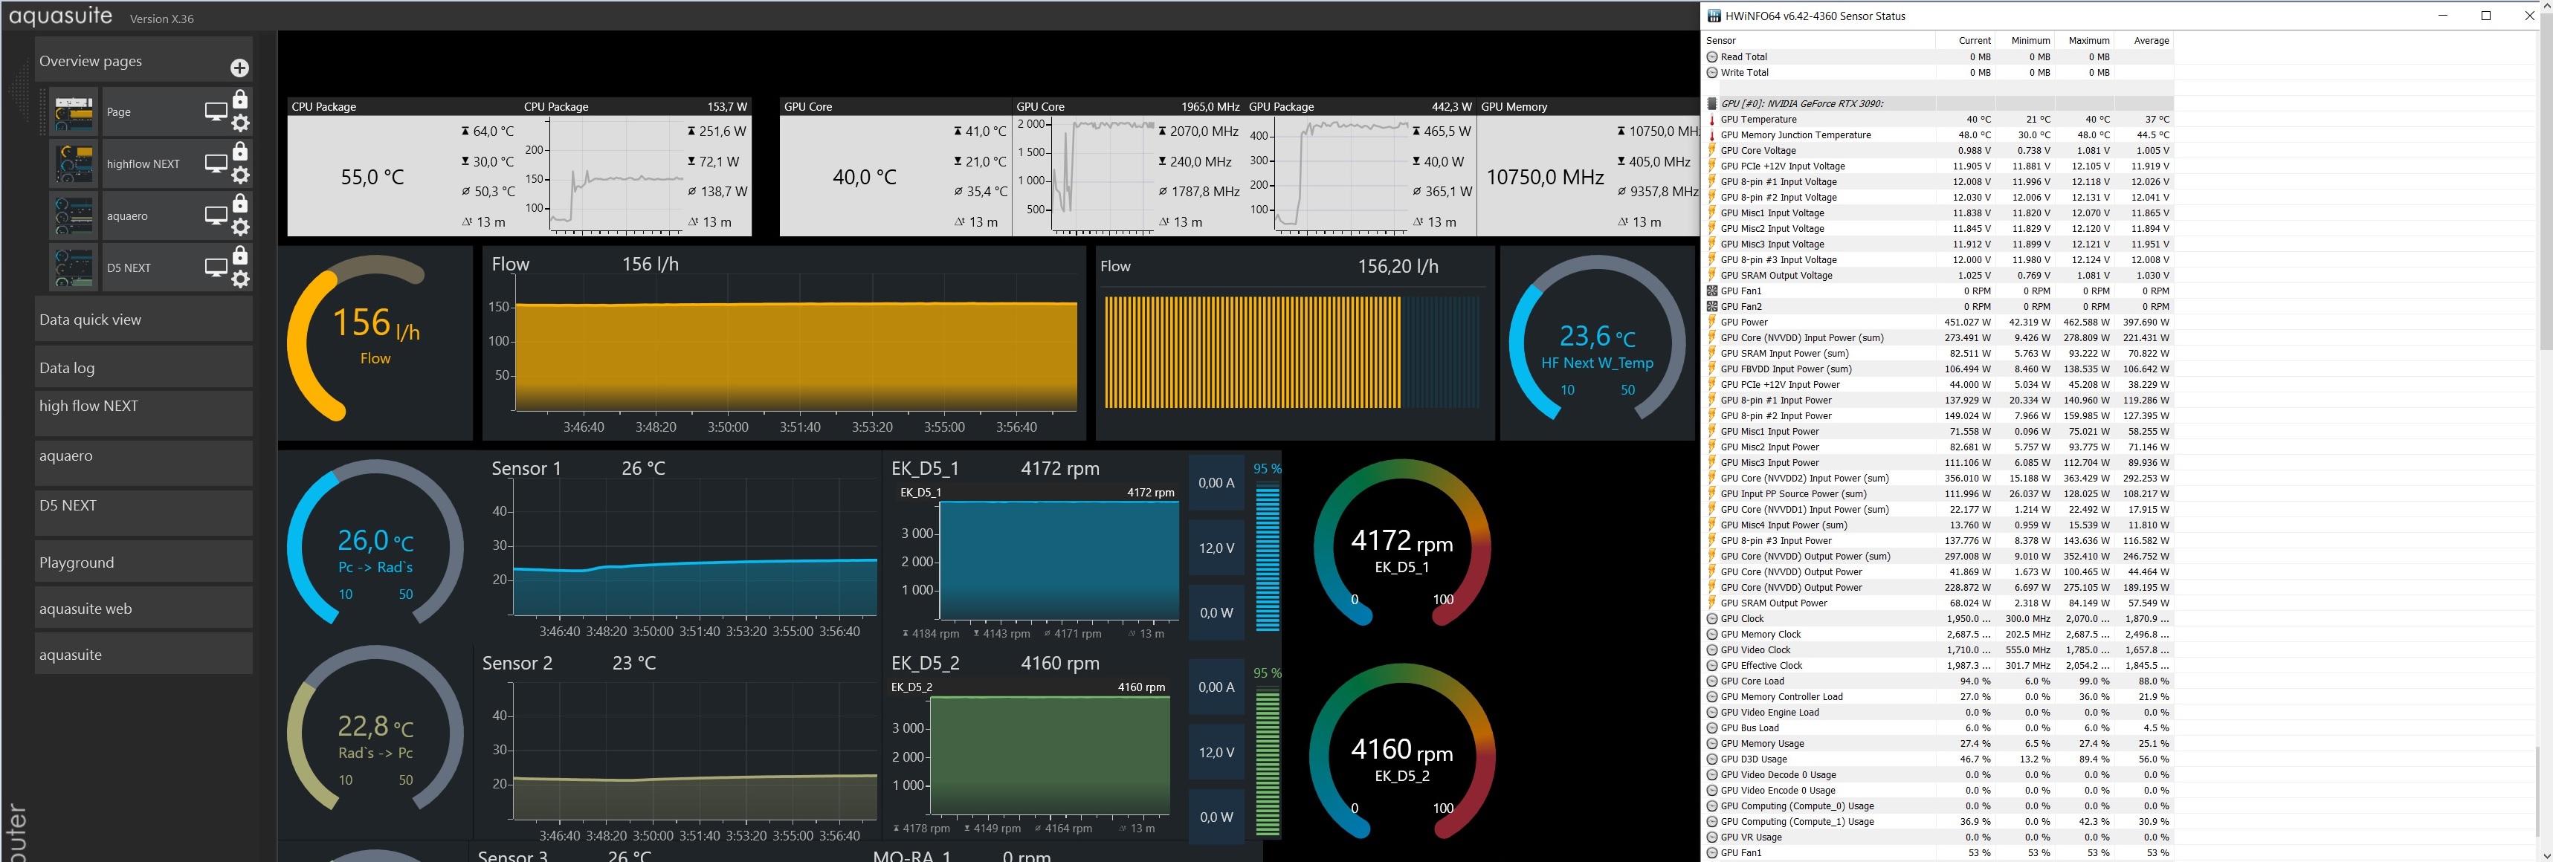Click the Average column header in HWiNFO

click(x=2149, y=41)
